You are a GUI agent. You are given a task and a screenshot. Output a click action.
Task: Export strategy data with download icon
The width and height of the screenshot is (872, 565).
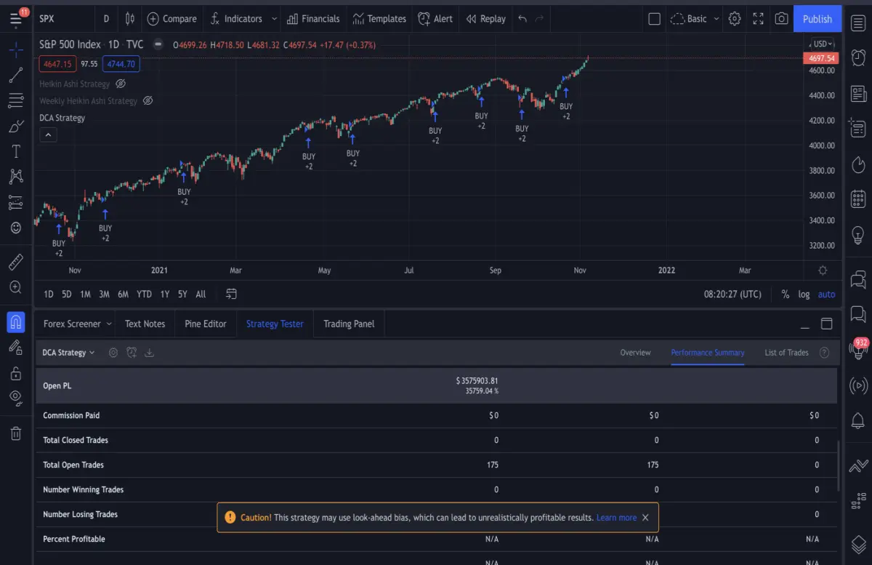(150, 353)
